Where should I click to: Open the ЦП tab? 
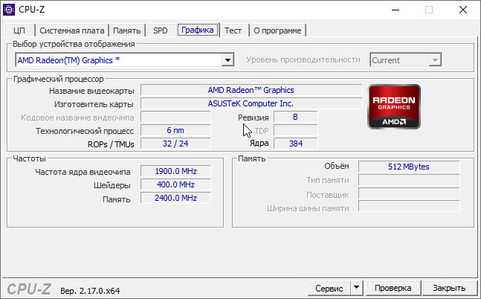(19, 30)
